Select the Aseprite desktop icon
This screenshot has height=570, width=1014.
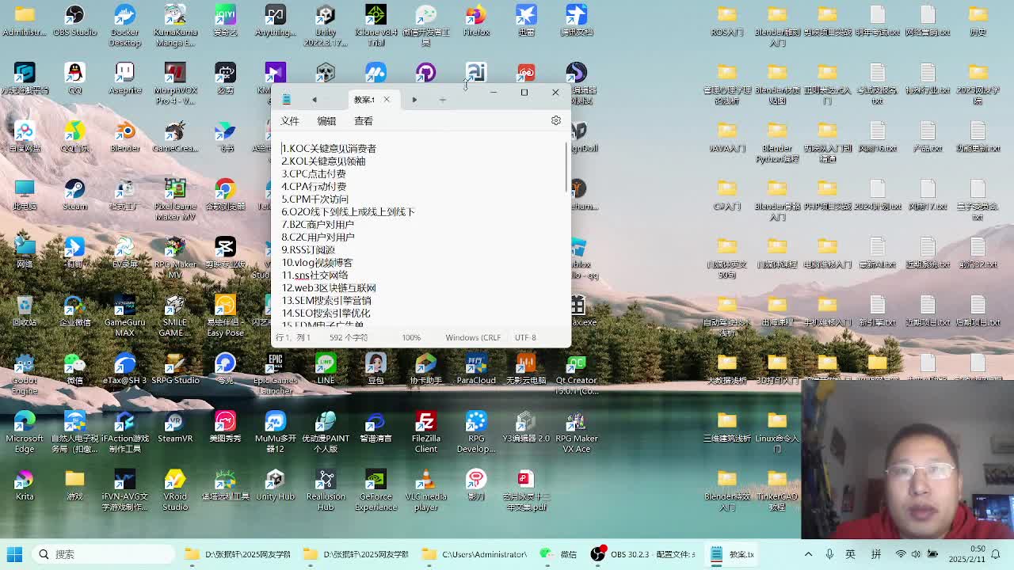pos(124,79)
